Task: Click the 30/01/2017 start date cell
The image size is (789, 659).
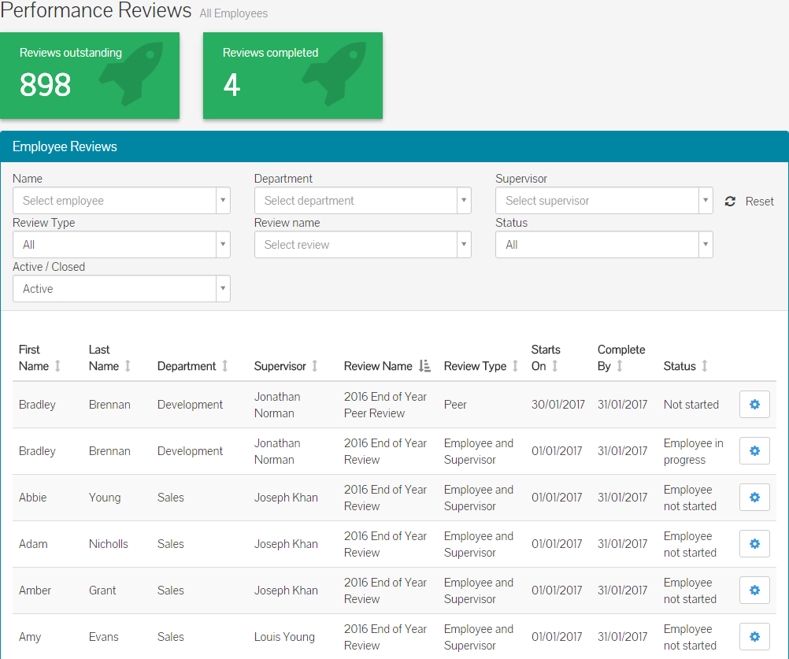Action: point(558,405)
